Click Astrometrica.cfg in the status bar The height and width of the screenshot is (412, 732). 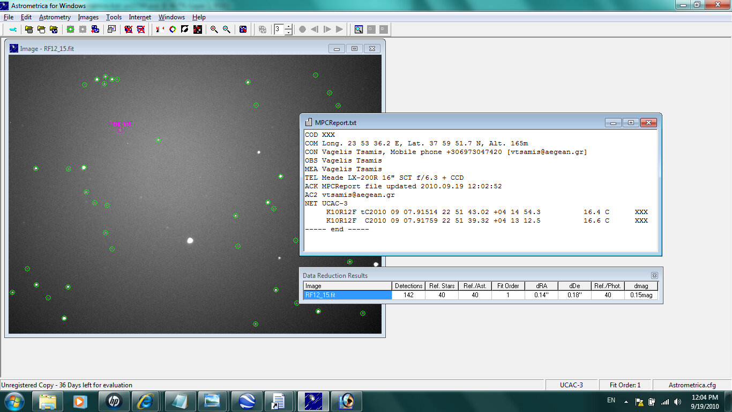click(692, 385)
